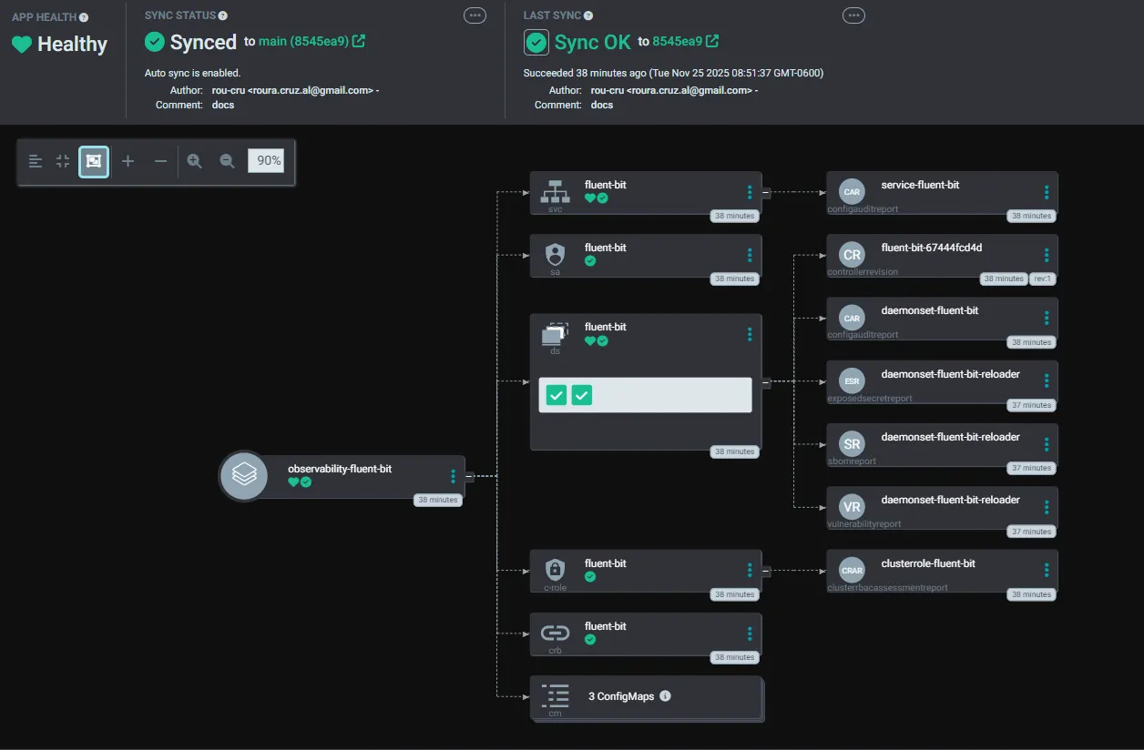Click 38 minutes badge on observability-fluent-bit
Viewport: 1144px width, 750px height.
coord(438,500)
